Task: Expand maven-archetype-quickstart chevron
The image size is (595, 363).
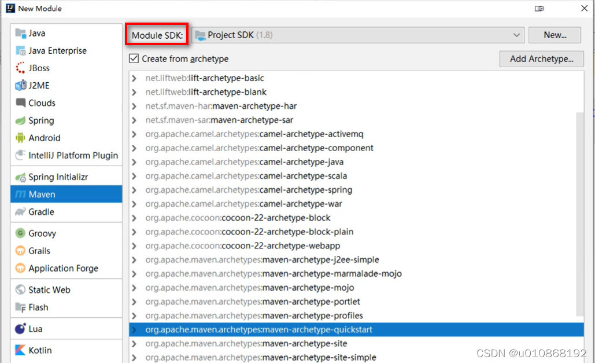Action: coord(134,330)
